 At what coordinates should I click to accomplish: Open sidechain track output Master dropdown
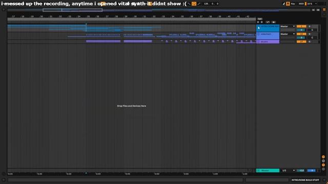tap(288, 34)
